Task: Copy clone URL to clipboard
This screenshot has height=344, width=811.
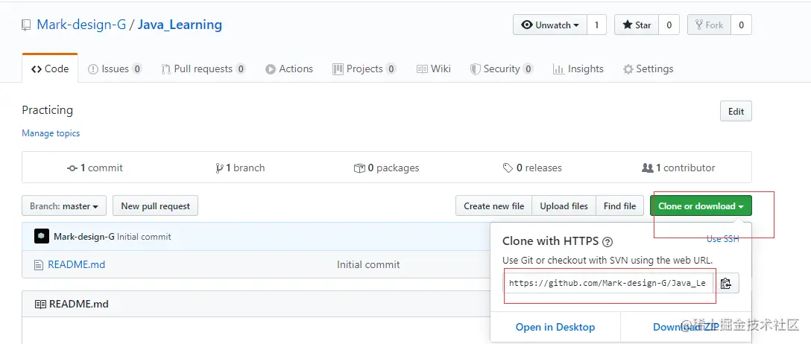Action: pos(727,283)
